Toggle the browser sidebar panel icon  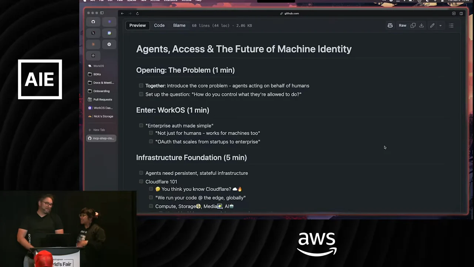[102, 13]
